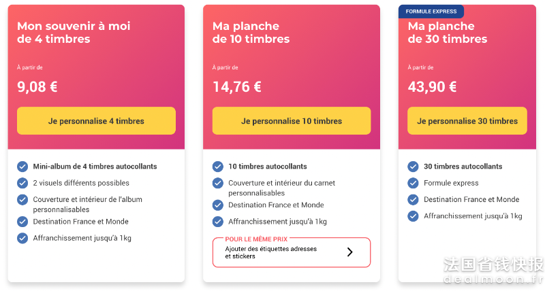Viewport: 545px width, 291px height.
Task: Click checkmark beside 'Formule express' feature
Action: click(x=414, y=183)
